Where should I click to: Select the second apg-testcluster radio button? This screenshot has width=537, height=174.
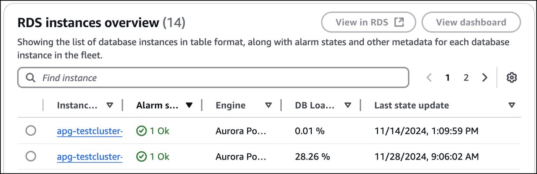pos(30,156)
